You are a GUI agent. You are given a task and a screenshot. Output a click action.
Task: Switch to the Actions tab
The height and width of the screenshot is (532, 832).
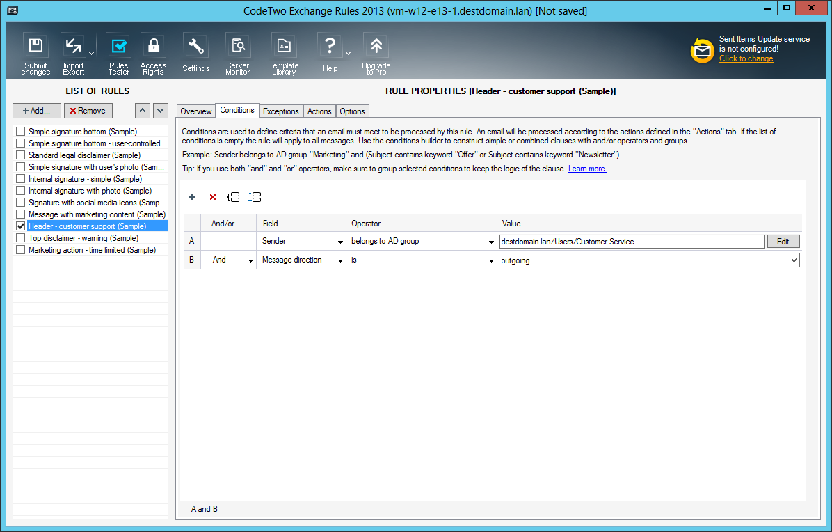(x=319, y=111)
